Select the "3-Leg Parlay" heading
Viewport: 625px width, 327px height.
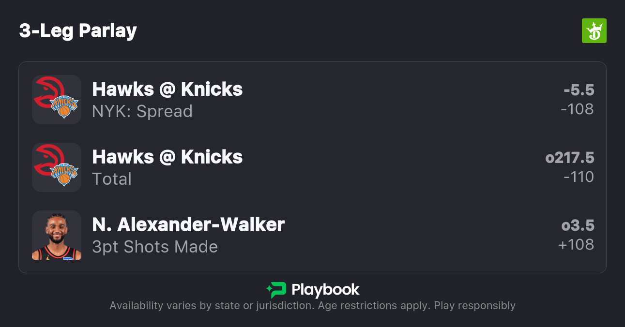point(78,31)
